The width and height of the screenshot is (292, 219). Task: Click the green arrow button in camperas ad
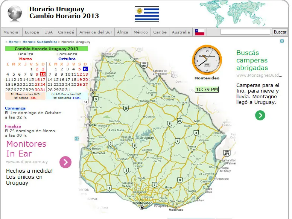pyautogui.click(x=260, y=115)
